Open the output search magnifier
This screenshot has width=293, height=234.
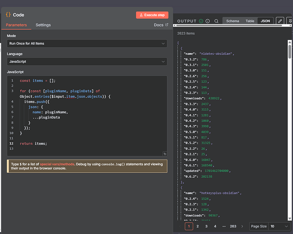pos(216,21)
